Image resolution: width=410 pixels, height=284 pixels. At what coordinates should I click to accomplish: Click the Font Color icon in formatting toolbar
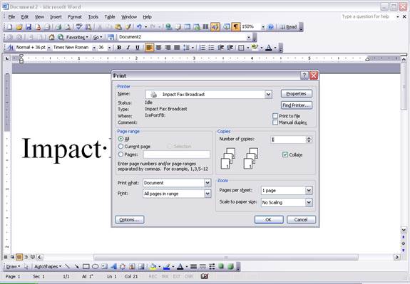click(269, 48)
